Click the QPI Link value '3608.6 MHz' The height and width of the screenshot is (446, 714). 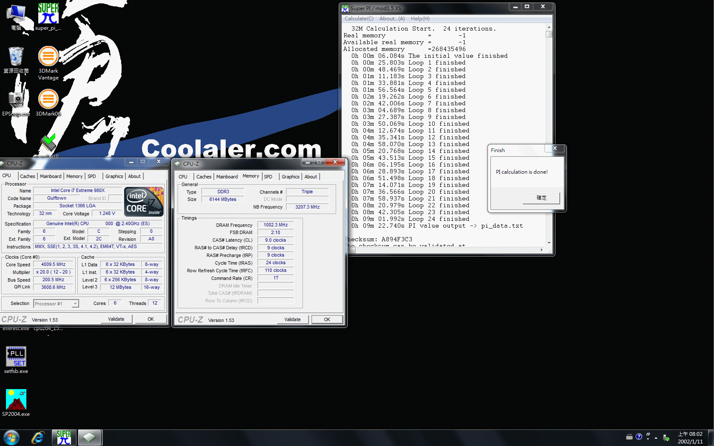(x=53, y=287)
